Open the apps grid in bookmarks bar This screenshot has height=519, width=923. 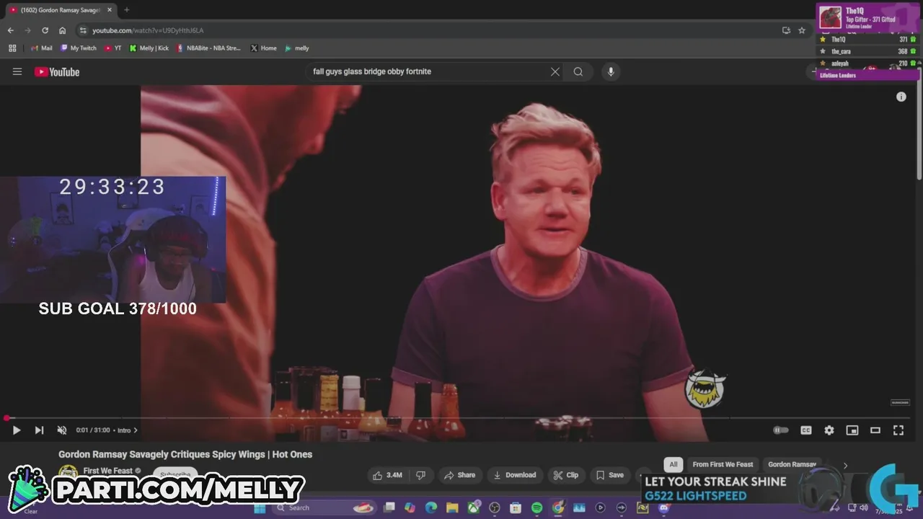(12, 48)
